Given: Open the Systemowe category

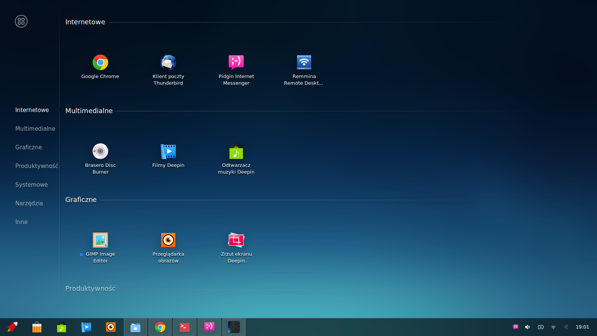Looking at the screenshot, I should pyautogui.click(x=31, y=184).
